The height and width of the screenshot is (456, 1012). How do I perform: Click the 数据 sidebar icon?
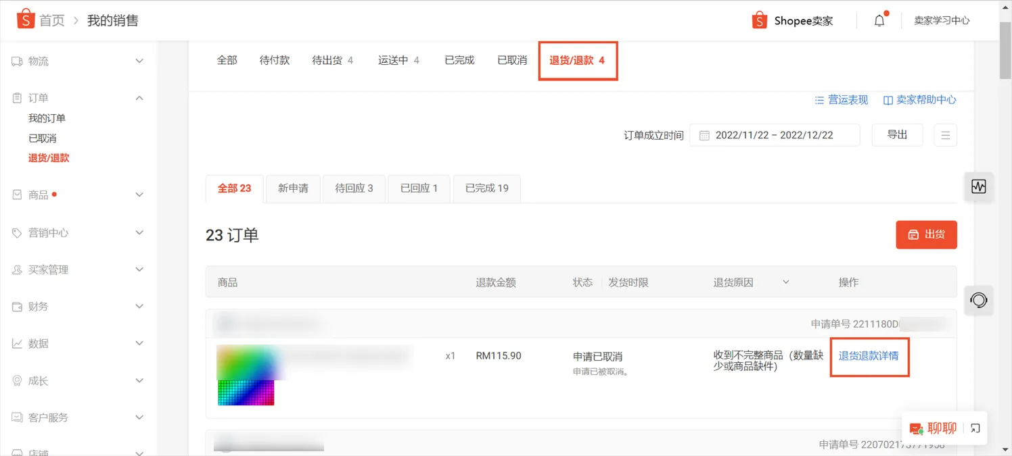click(16, 343)
